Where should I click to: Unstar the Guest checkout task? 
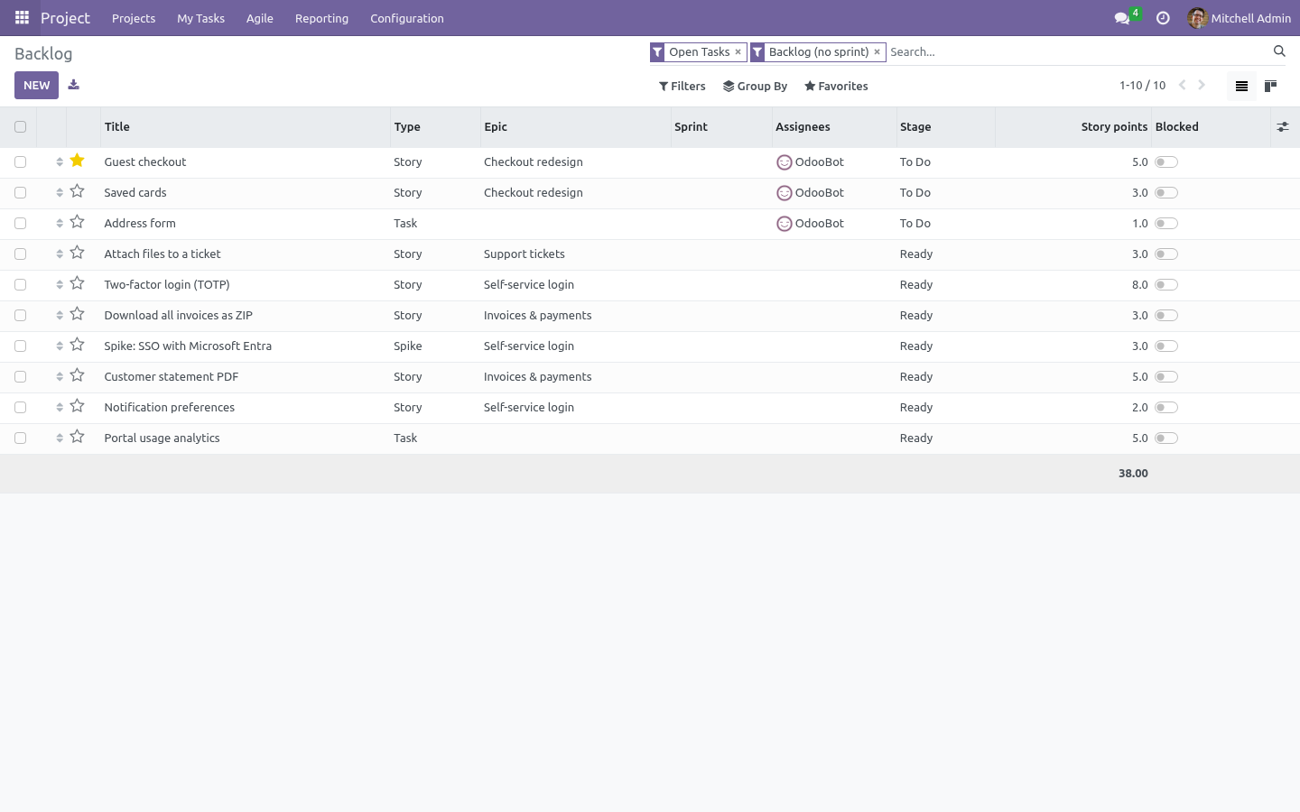[x=78, y=161]
